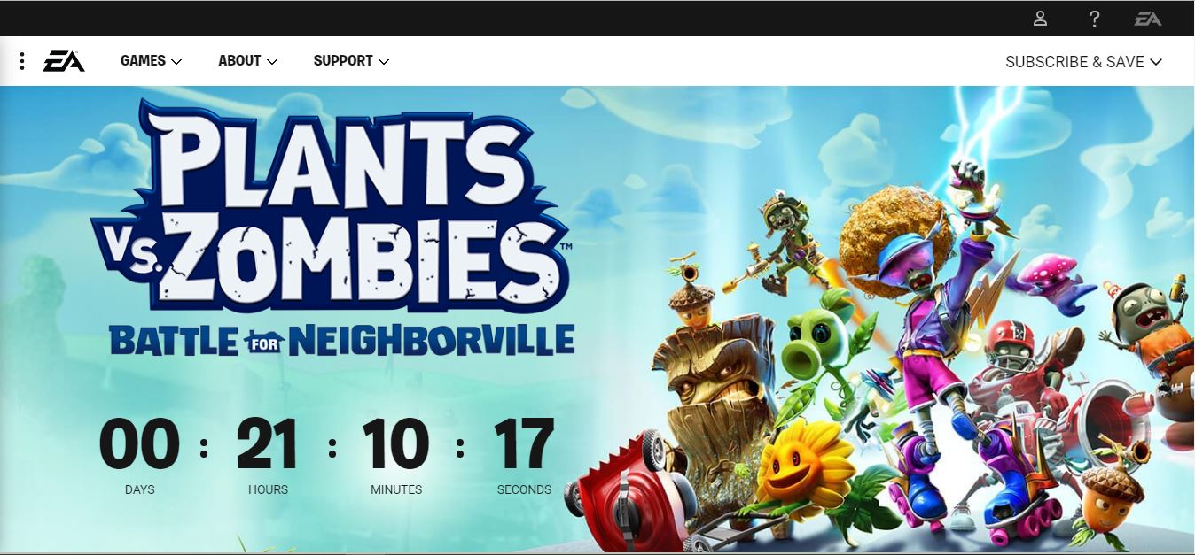The image size is (1195, 555).
Task: Open the three-dot vertical menu
Action: pos(22,61)
